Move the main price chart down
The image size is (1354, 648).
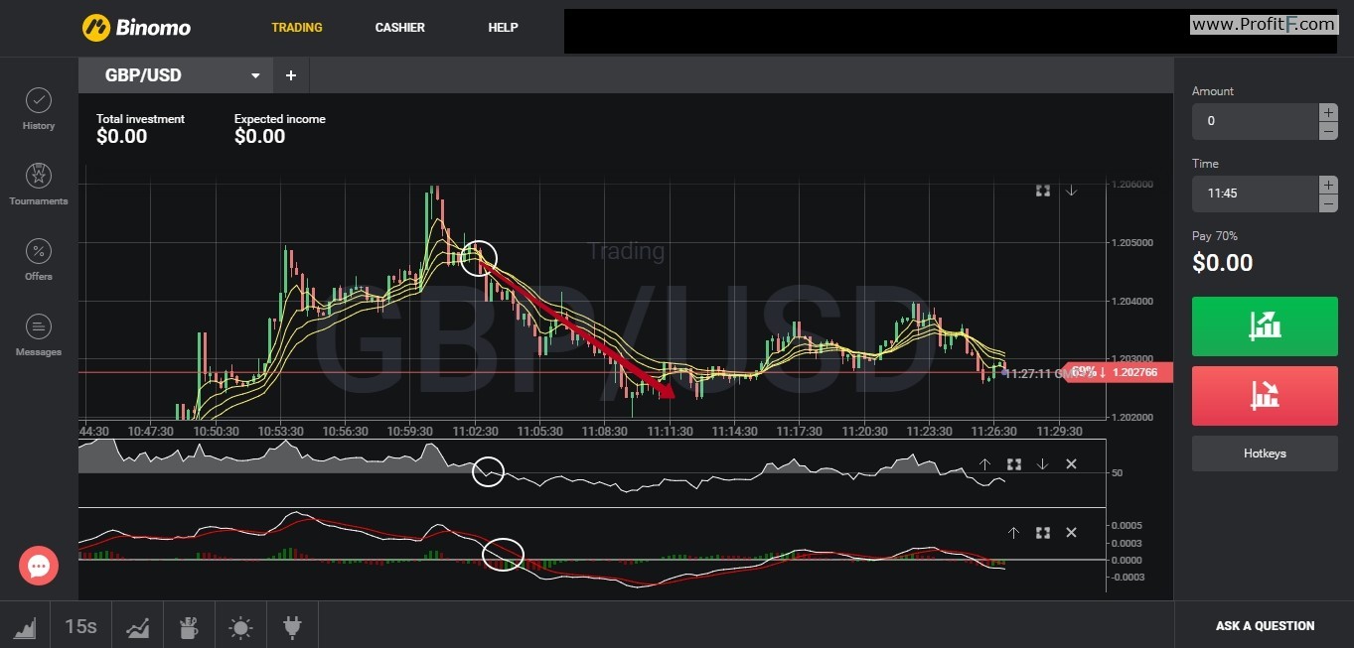coord(1071,191)
